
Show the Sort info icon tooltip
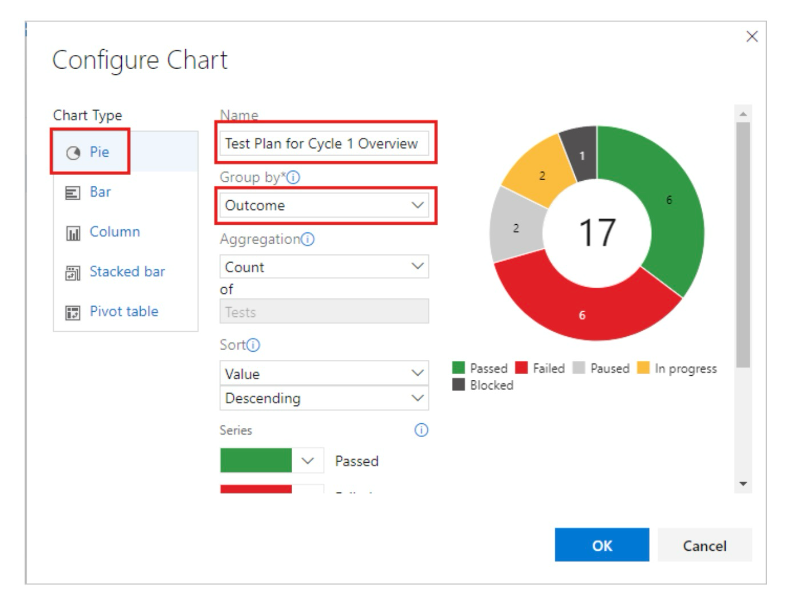253,345
